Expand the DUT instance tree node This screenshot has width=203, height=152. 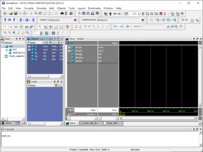click(x=6, y=50)
